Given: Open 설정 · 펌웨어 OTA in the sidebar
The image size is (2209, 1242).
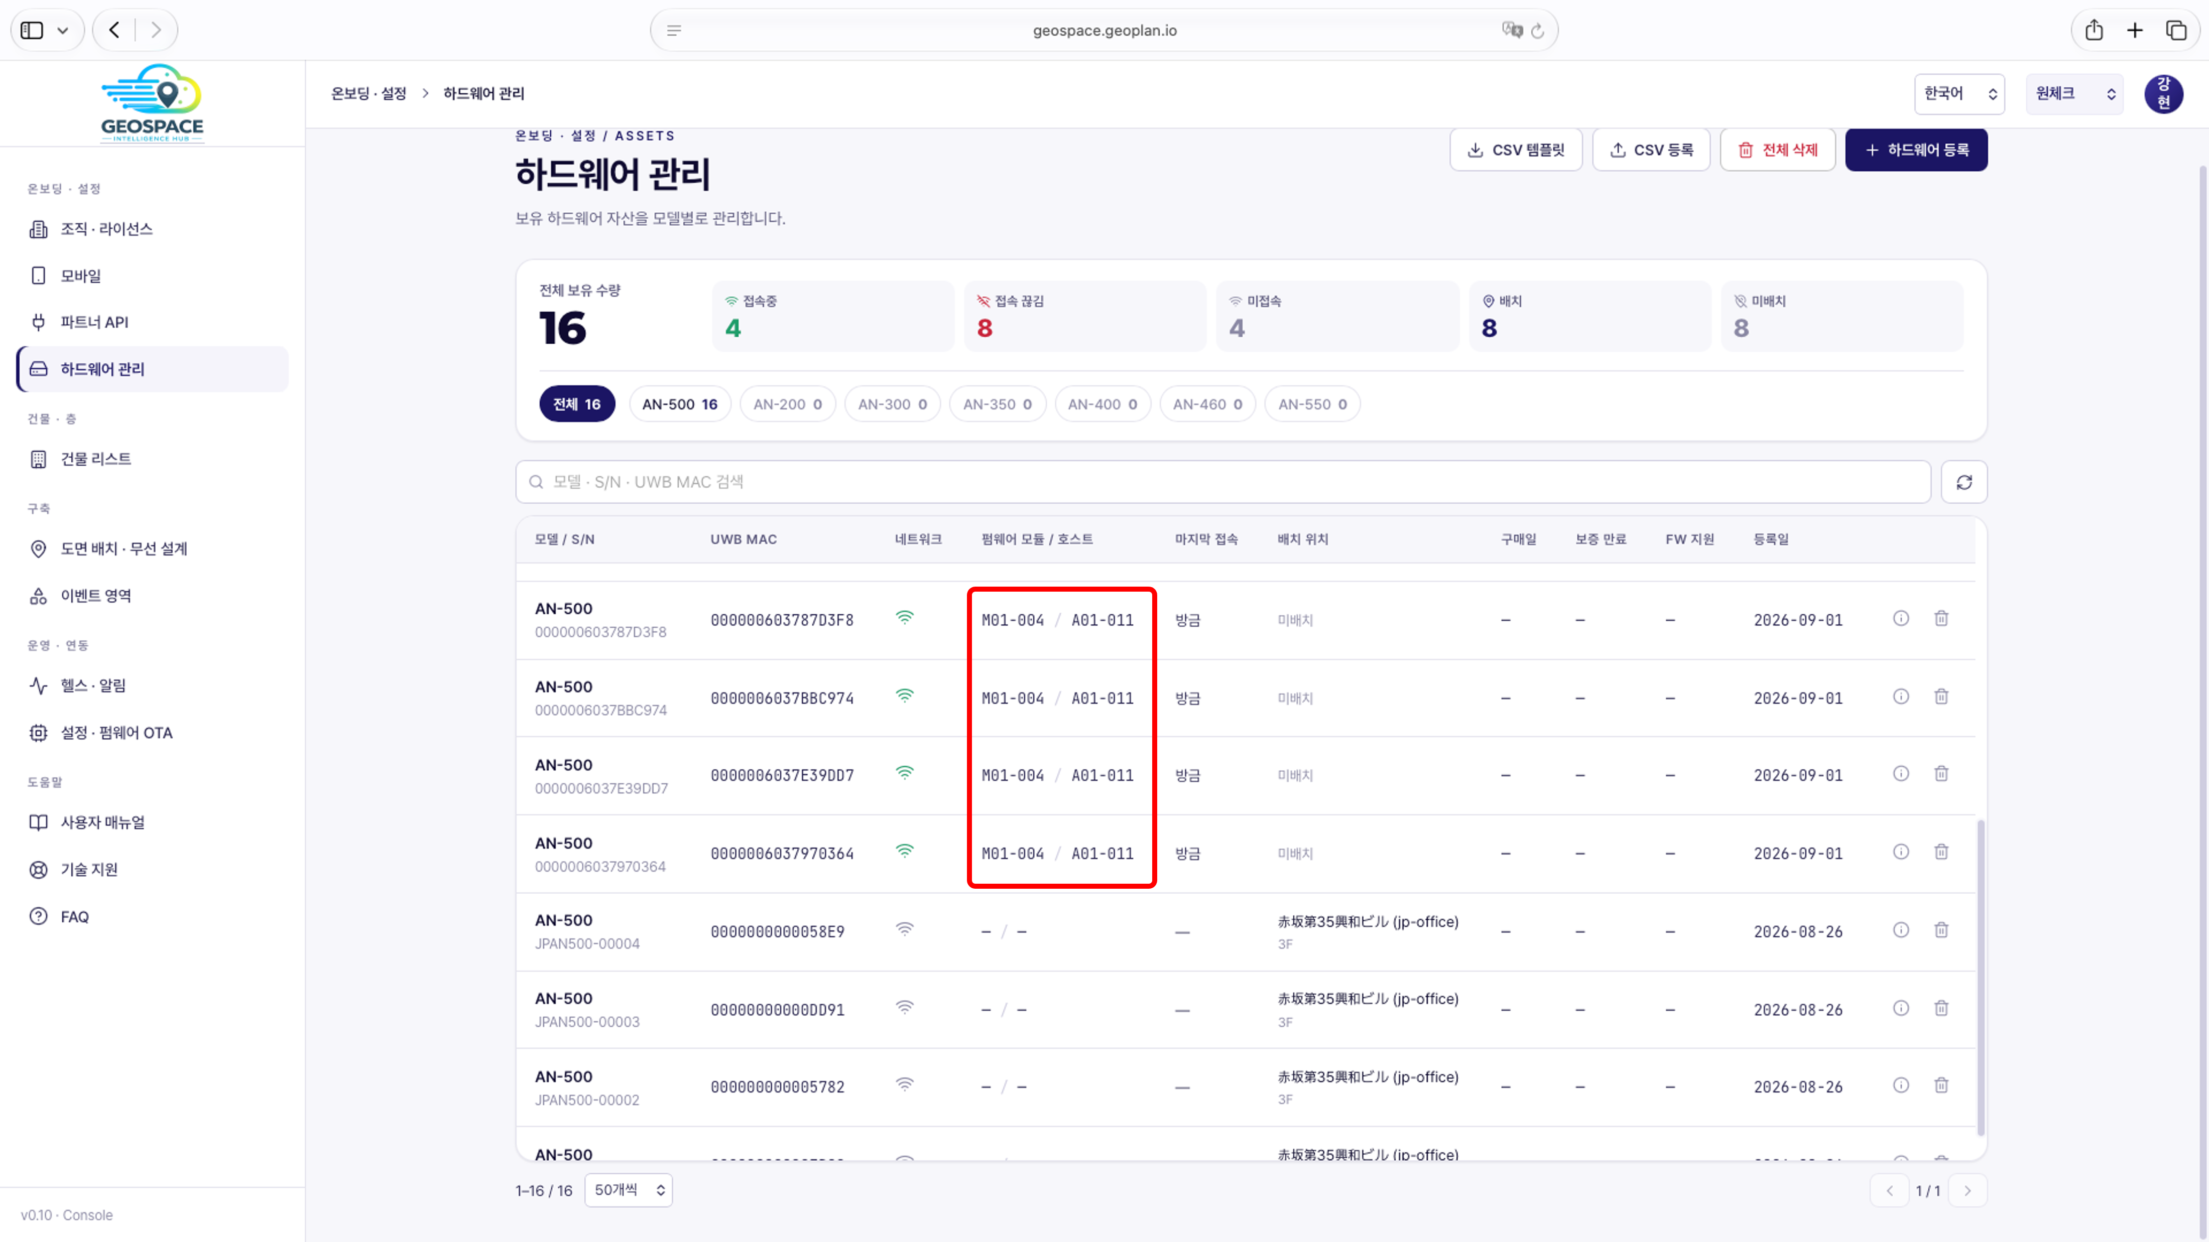Looking at the screenshot, I should 153,733.
